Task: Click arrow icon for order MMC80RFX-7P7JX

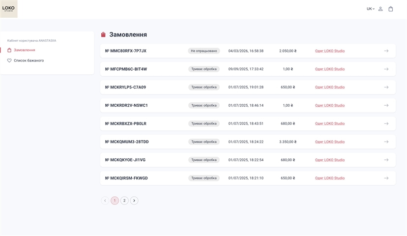Action: click(386, 51)
